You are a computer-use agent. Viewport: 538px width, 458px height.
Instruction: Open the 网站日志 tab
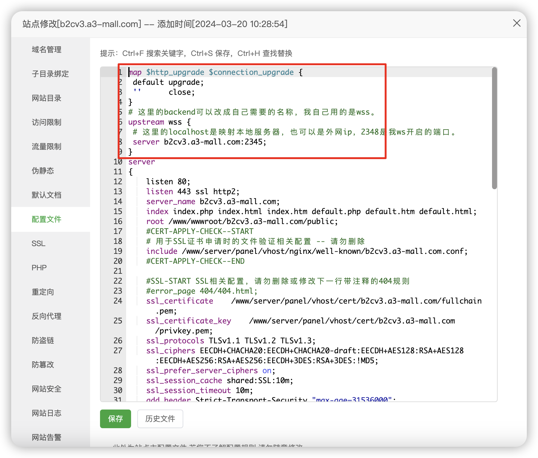pos(47,413)
